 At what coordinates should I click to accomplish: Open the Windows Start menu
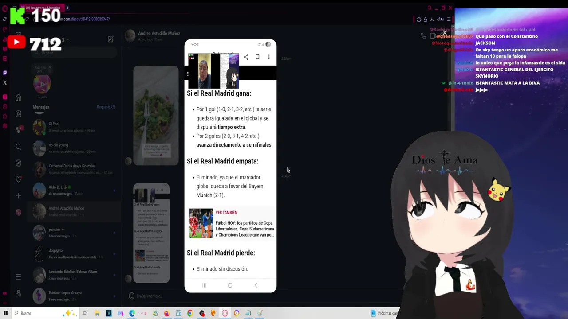pyautogui.click(x=5, y=313)
